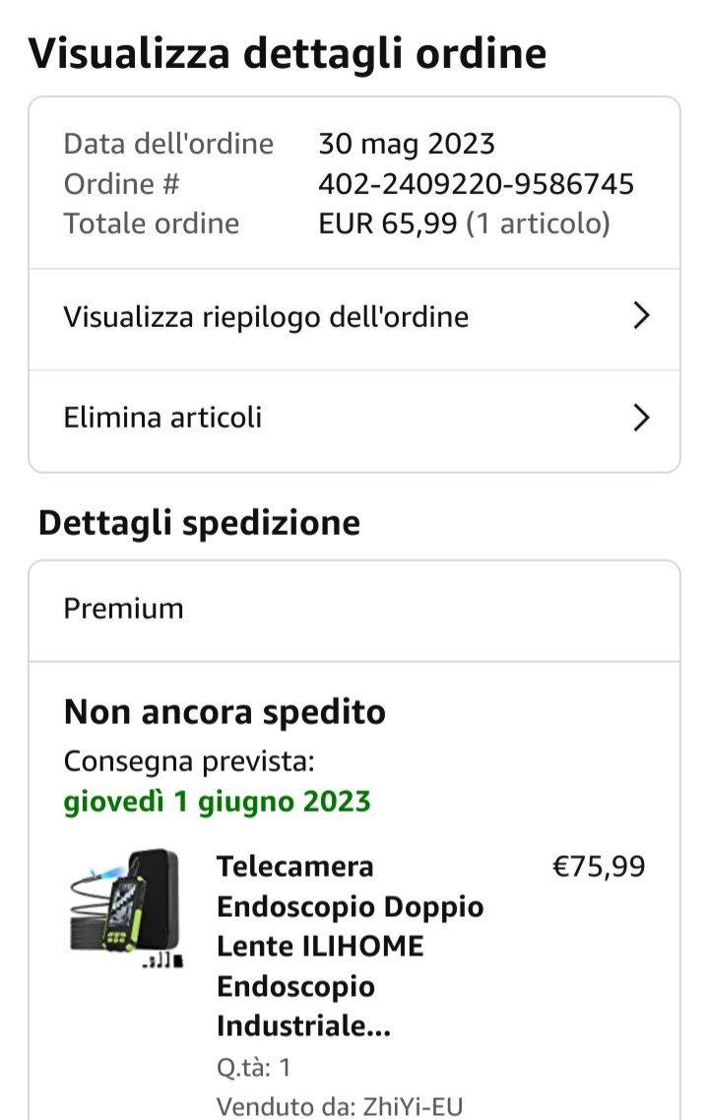
Task: Tap the 30 mag 2023 order date
Action: pos(406,145)
